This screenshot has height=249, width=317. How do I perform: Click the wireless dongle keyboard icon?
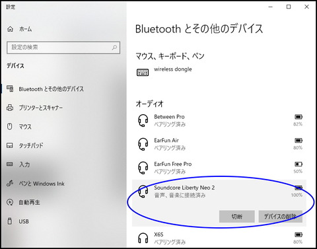click(x=143, y=72)
